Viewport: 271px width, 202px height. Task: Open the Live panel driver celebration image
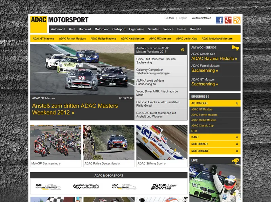coord(215,183)
